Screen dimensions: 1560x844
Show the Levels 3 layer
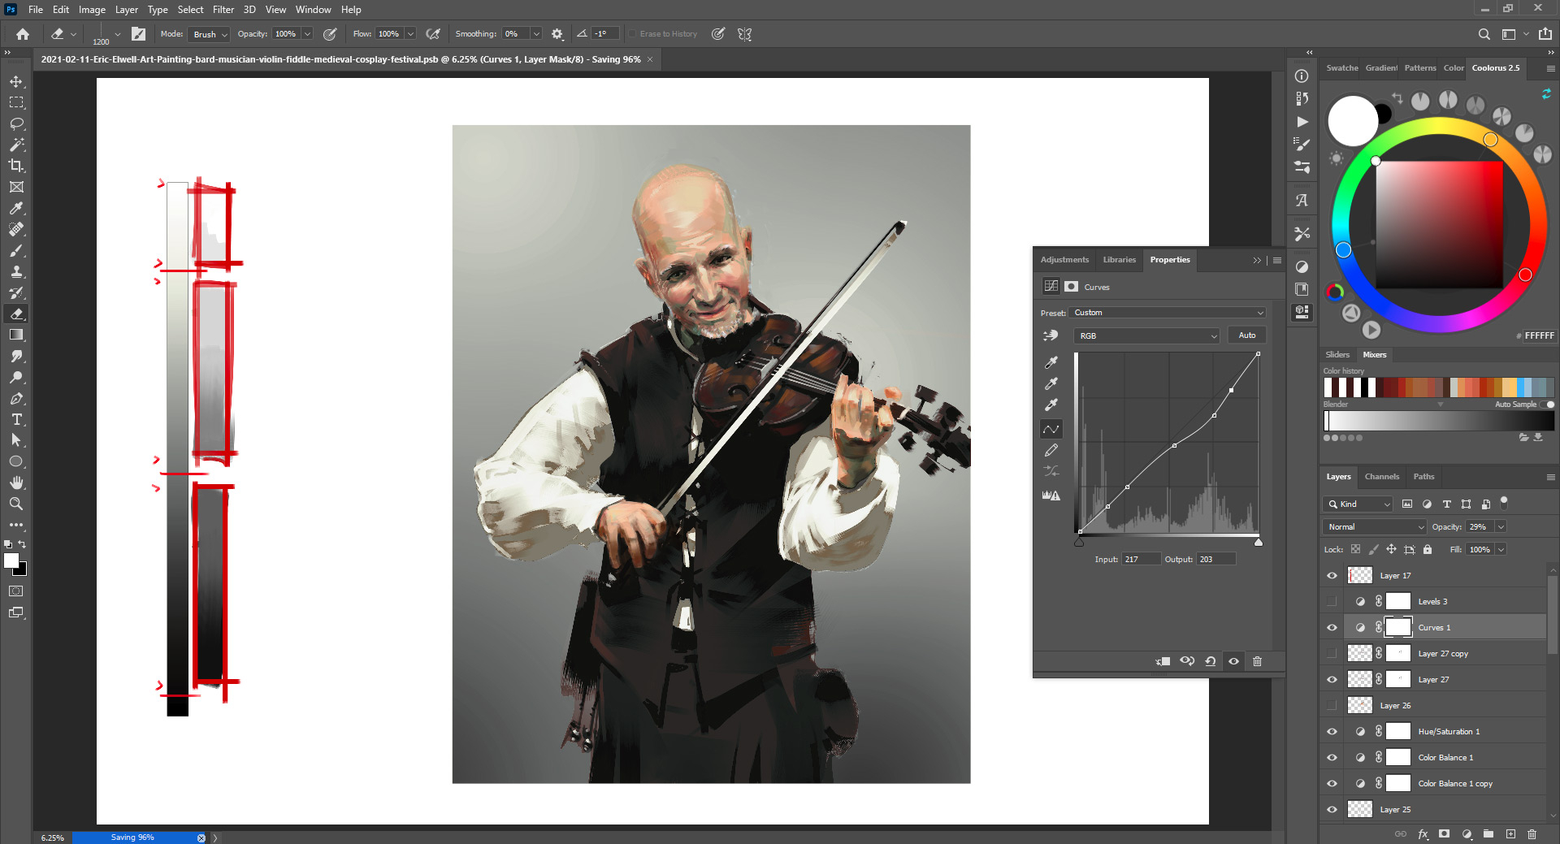[1332, 601]
